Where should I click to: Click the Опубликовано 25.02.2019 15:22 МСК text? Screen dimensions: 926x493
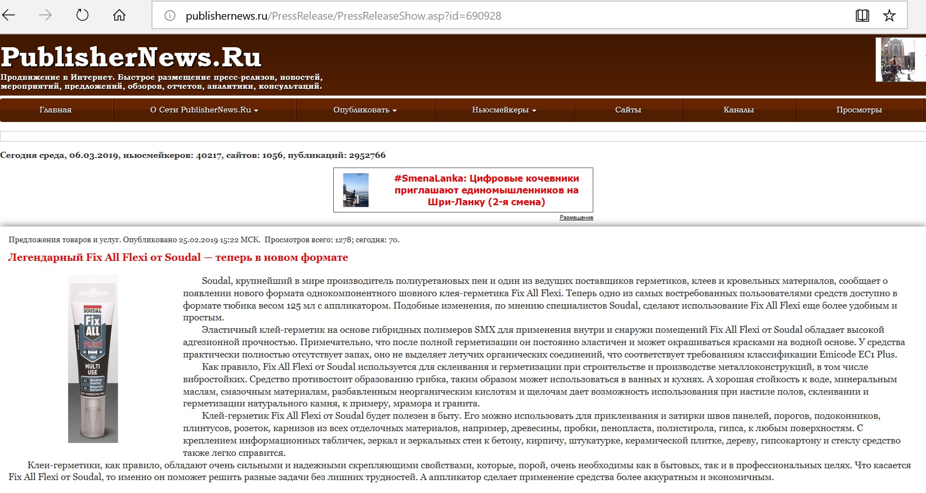pyautogui.click(x=191, y=240)
